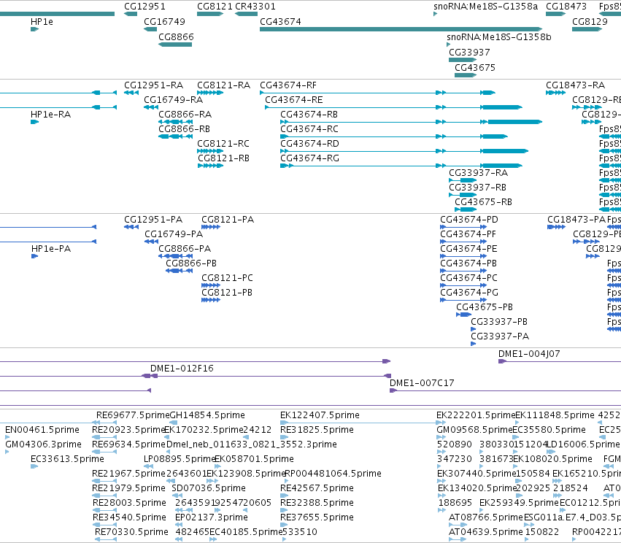Open the CG33937-PB protein label
This screenshot has width=621, height=543.
[499, 322]
